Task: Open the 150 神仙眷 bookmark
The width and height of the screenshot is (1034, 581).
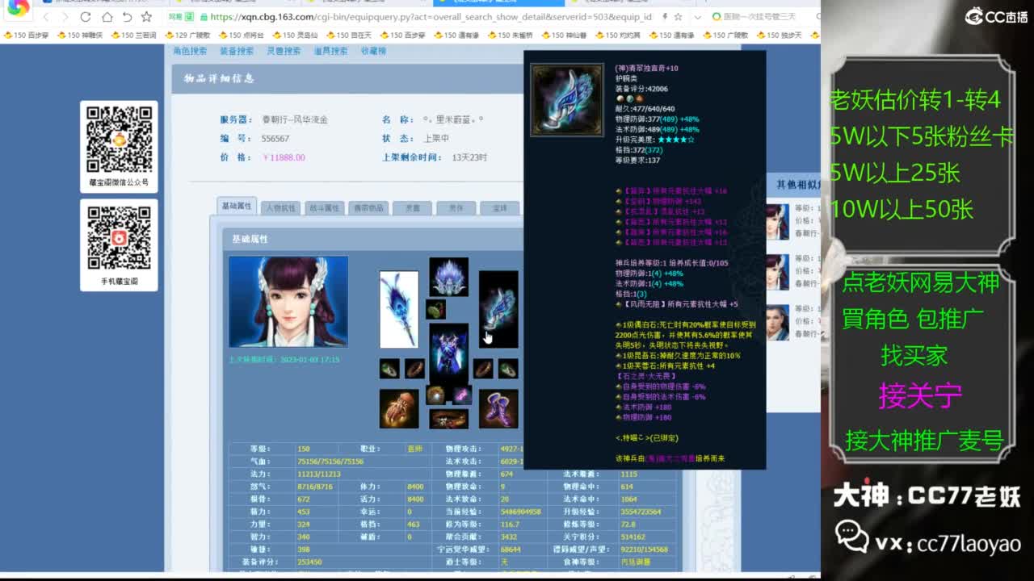Action: pos(564,36)
